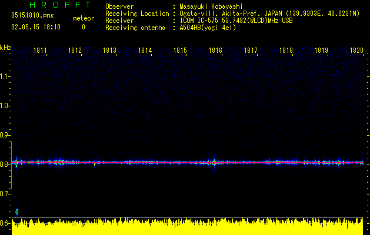Select the A504HB(yagi 4el) antenna text

click(x=208, y=28)
